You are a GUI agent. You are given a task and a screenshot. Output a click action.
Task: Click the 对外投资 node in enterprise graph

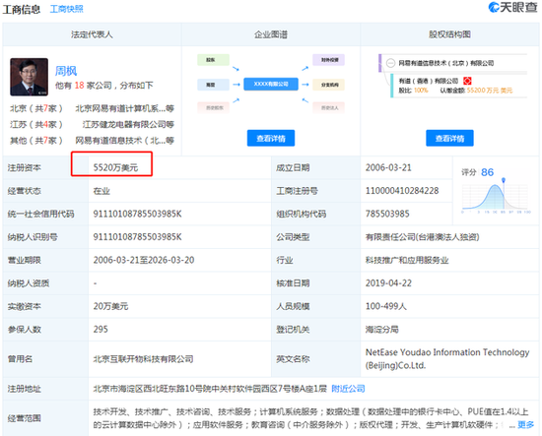(x=328, y=60)
